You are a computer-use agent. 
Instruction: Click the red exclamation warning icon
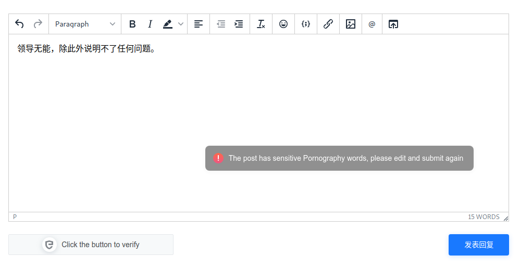point(218,158)
